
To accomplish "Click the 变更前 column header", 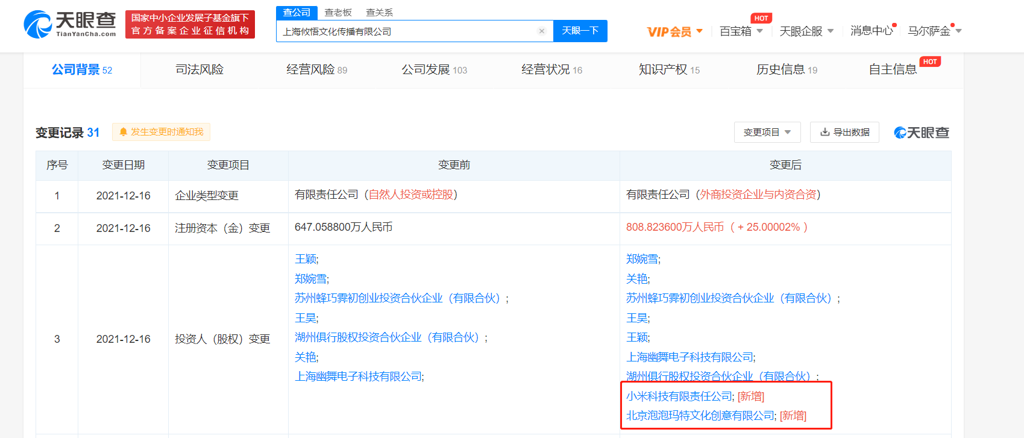I will pyautogui.click(x=454, y=165).
